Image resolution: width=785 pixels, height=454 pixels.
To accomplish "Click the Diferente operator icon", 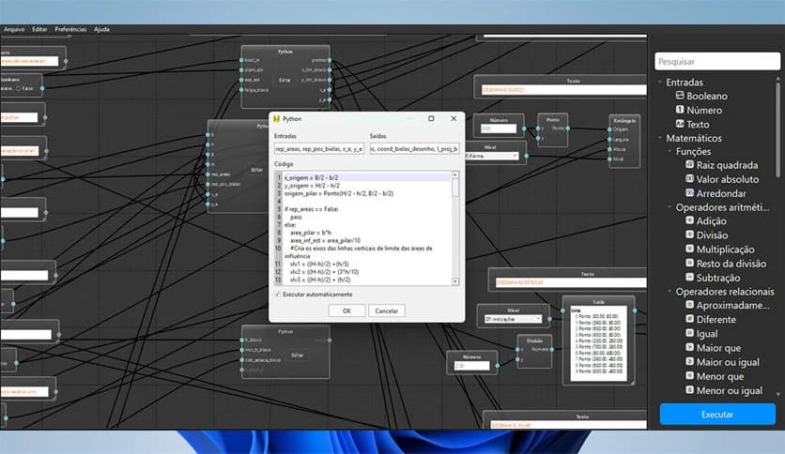I will (x=689, y=319).
